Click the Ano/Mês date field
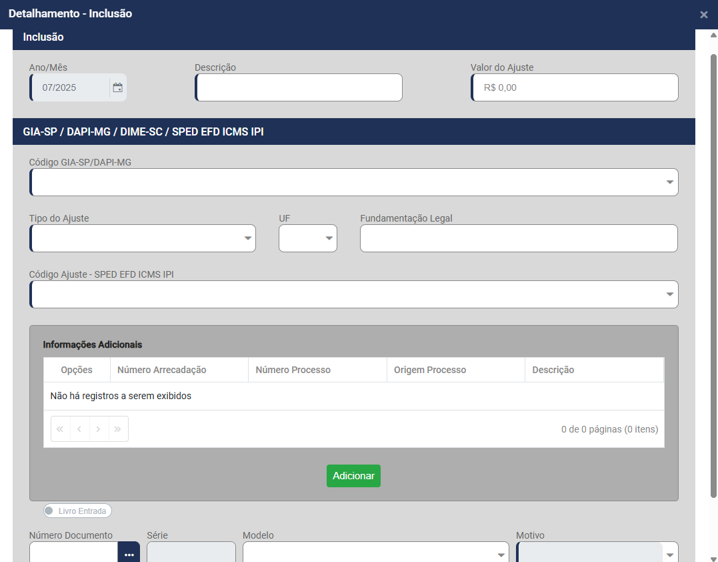Image resolution: width=718 pixels, height=562 pixels. pos(71,87)
